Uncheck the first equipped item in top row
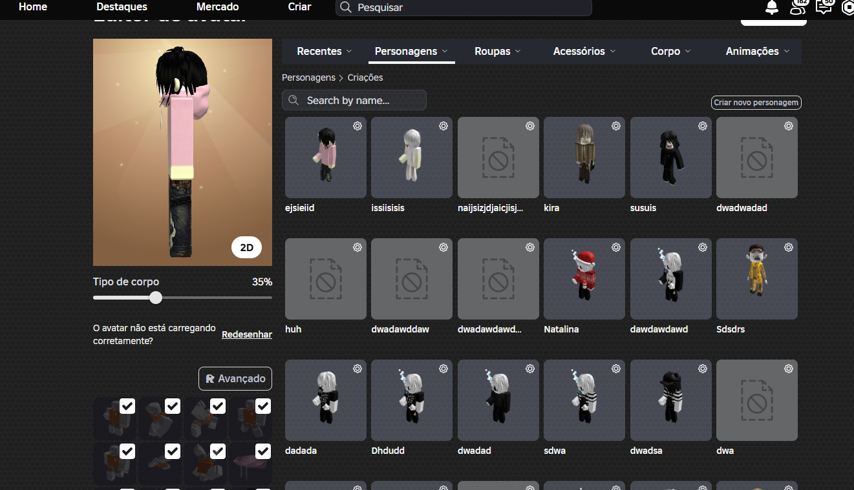The width and height of the screenshot is (854, 490). [127, 406]
